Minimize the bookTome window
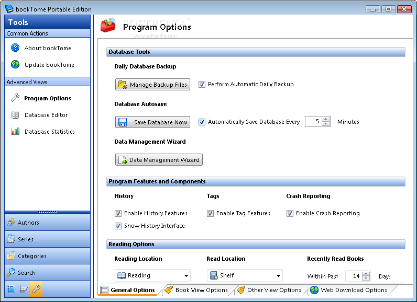 [x=373, y=9]
